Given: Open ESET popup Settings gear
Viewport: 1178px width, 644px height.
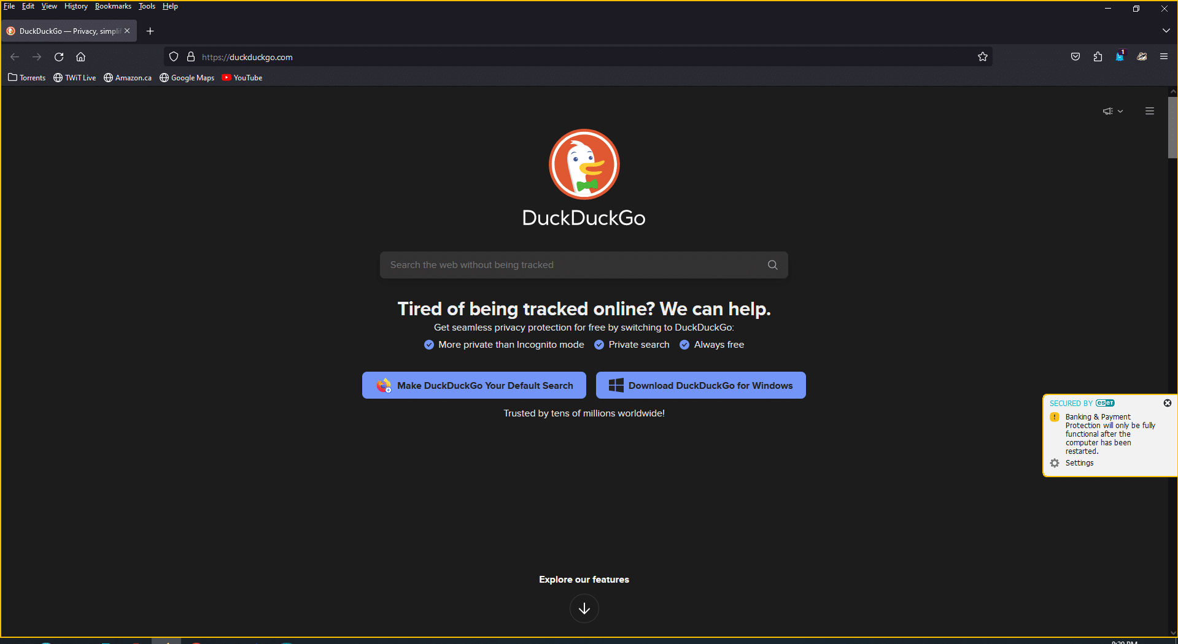Looking at the screenshot, I should pyautogui.click(x=1055, y=463).
